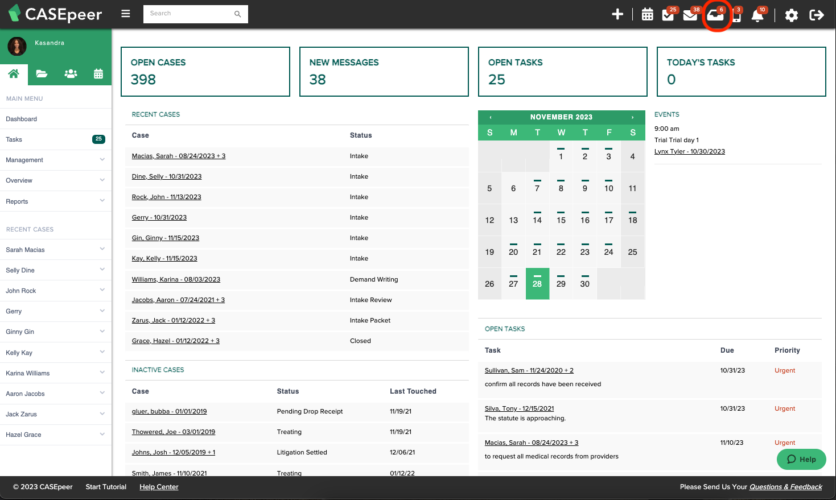Open case Rock, John - 11/13/2023
The height and width of the screenshot is (500, 836).
pyautogui.click(x=167, y=197)
